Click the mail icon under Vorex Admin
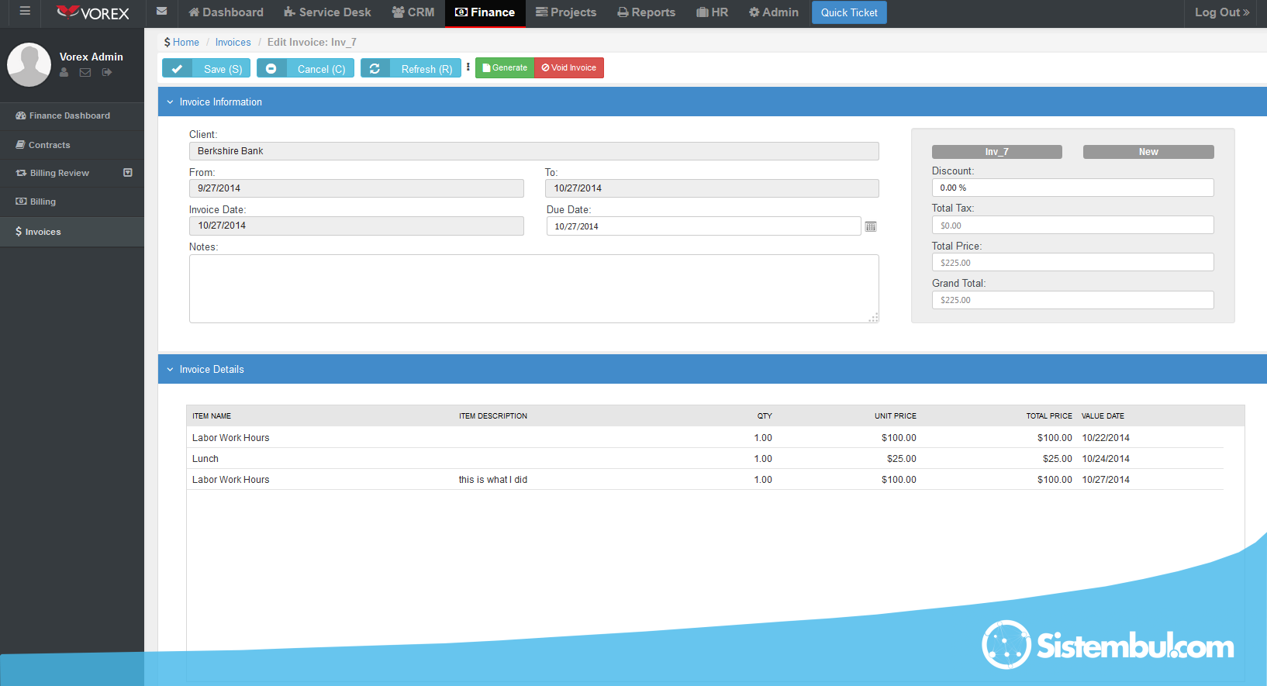This screenshot has width=1267, height=686. pos(85,72)
